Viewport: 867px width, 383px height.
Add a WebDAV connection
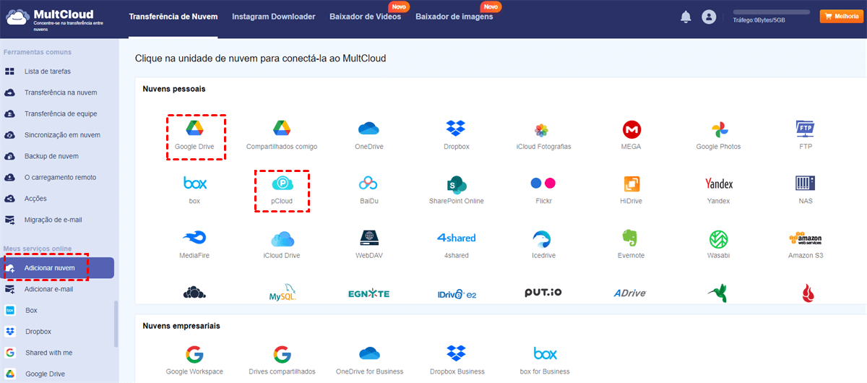pyautogui.click(x=368, y=244)
